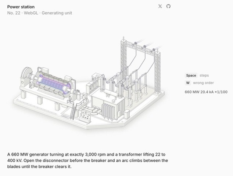
Task: Click the 'steps' label beside Space
Action: [204, 76]
